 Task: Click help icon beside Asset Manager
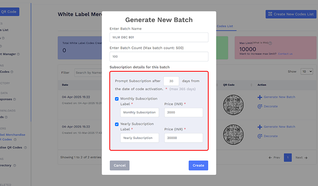[x=18, y=54]
